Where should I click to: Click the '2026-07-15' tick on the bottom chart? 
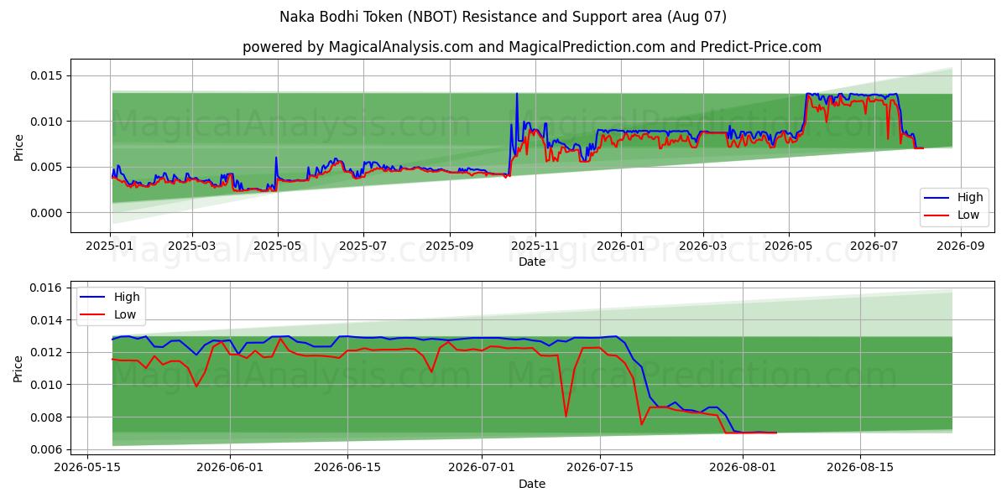point(599,468)
